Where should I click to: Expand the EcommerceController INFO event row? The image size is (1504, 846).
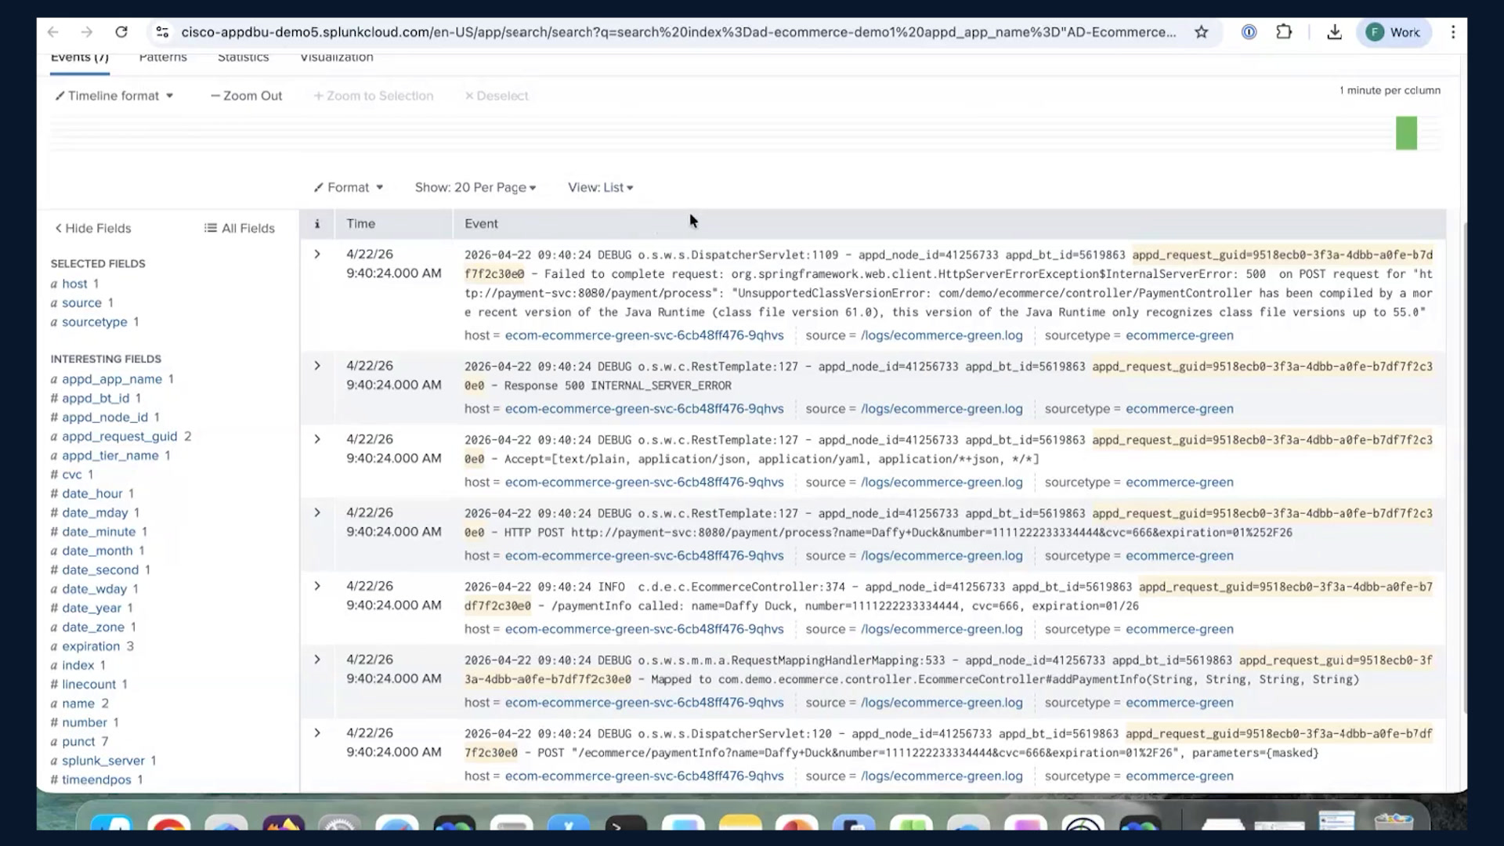pos(317,586)
